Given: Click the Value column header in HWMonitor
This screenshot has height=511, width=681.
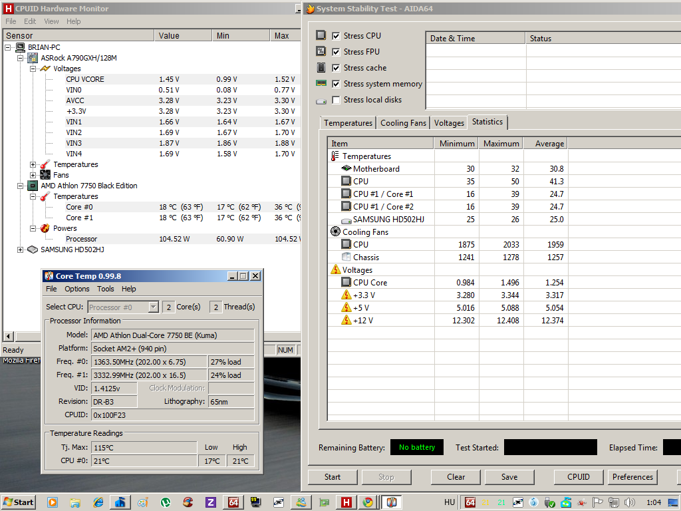Looking at the screenshot, I should click(182, 36).
